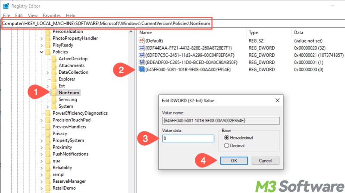
Task: Click the Explorer key folder icon
Action: pos(54,79)
